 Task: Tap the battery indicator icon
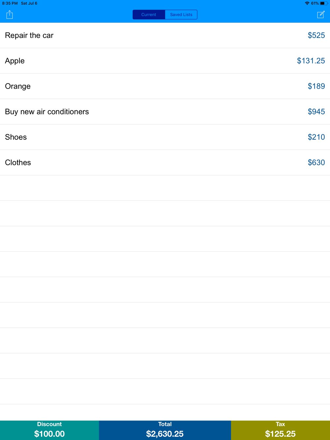324,3
